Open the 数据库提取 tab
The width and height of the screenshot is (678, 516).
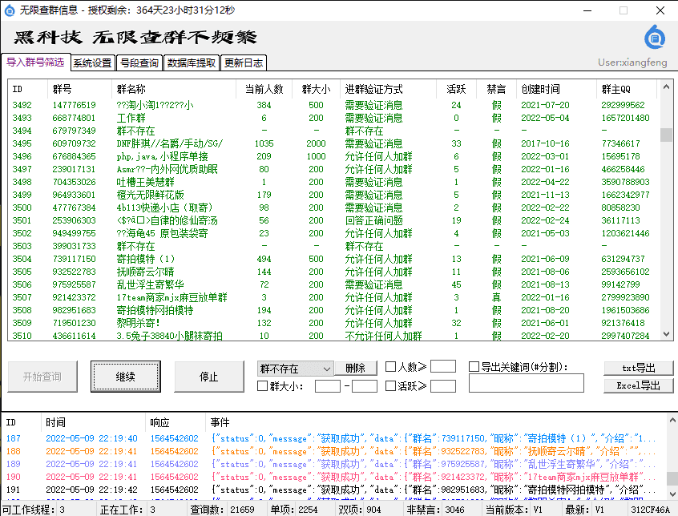pyautogui.click(x=191, y=63)
